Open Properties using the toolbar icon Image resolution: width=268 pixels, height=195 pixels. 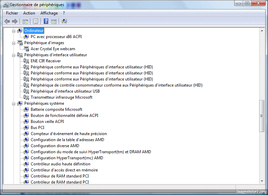[35, 21]
